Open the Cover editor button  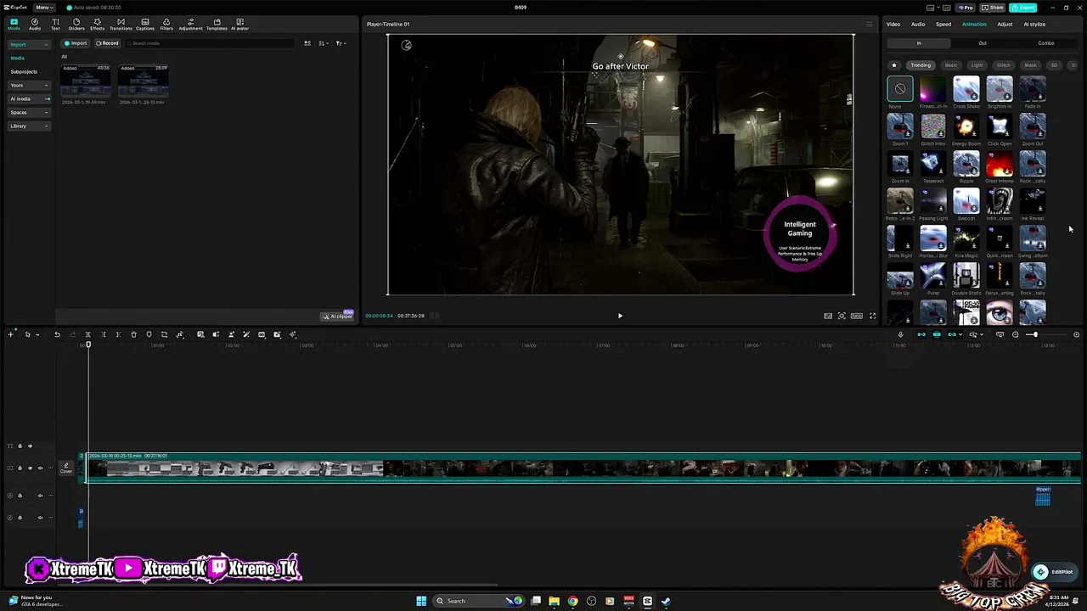tap(66, 468)
